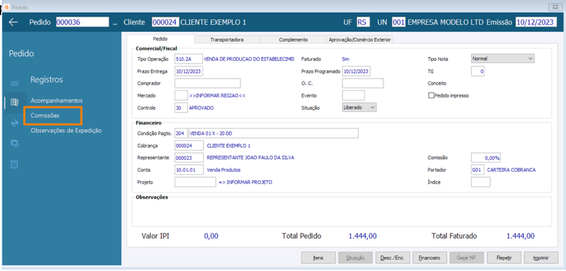The image size is (566, 271).
Task: Click the Cobrança field 000024
Action: [188, 146]
